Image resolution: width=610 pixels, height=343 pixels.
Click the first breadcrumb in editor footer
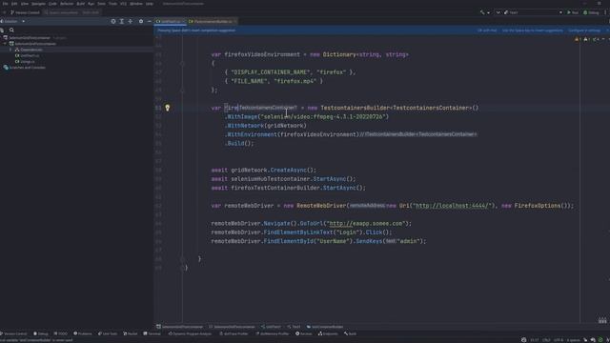coord(180,327)
